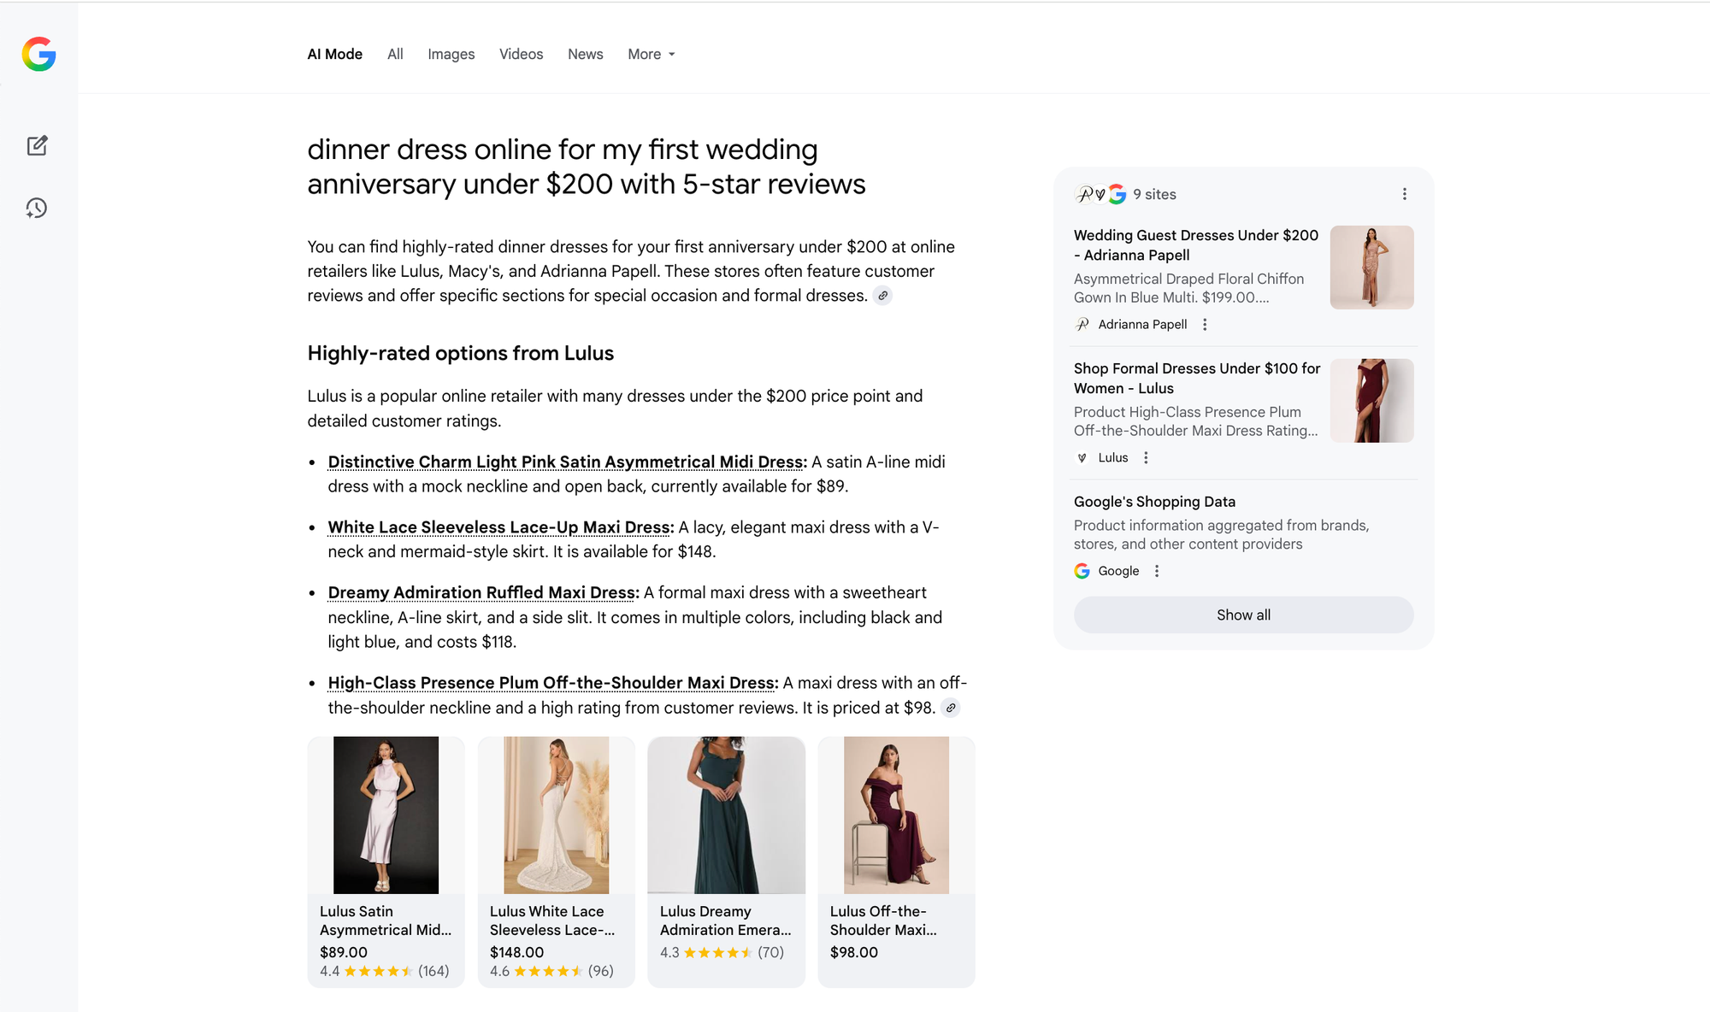1710x1012 pixels.
Task: Click the Google favicon under Google's Shopping Data
Action: click(x=1082, y=570)
